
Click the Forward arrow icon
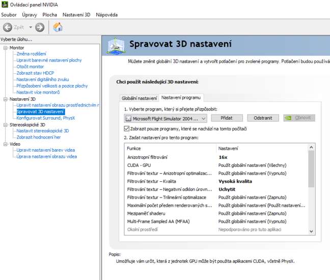(40, 27)
